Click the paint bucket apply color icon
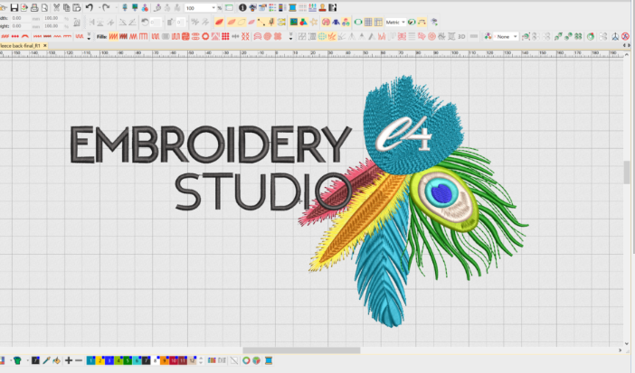This screenshot has height=373, width=635. pos(56,360)
